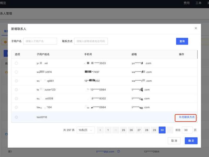Jump to page 1
The width and height of the screenshot is (209, 157).
(108, 130)
